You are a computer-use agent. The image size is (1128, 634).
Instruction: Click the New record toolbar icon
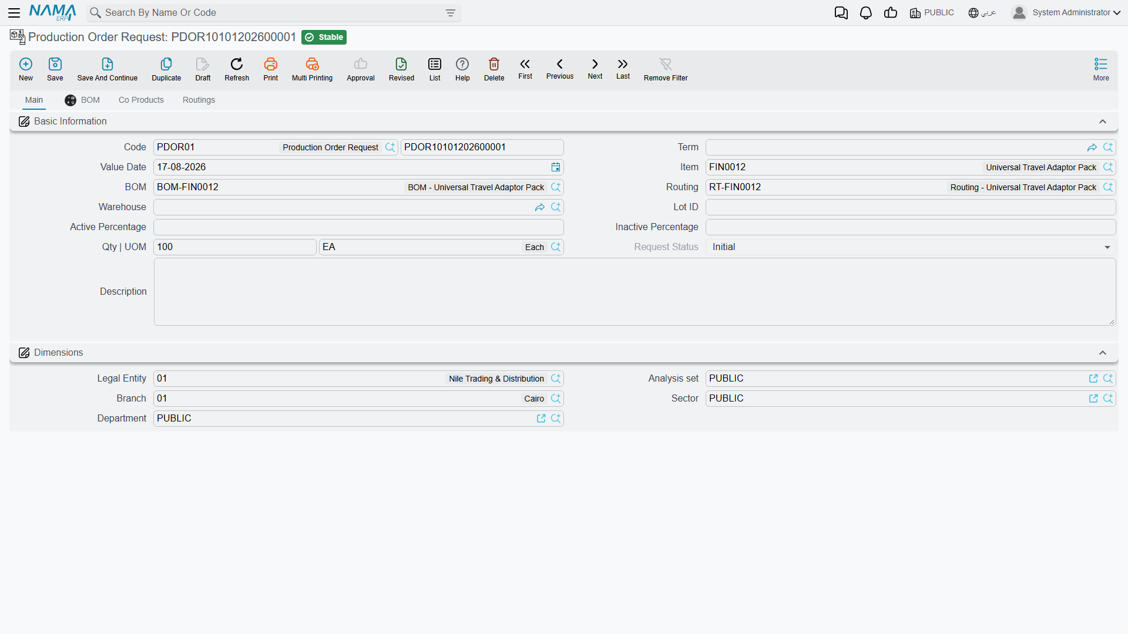26,69
